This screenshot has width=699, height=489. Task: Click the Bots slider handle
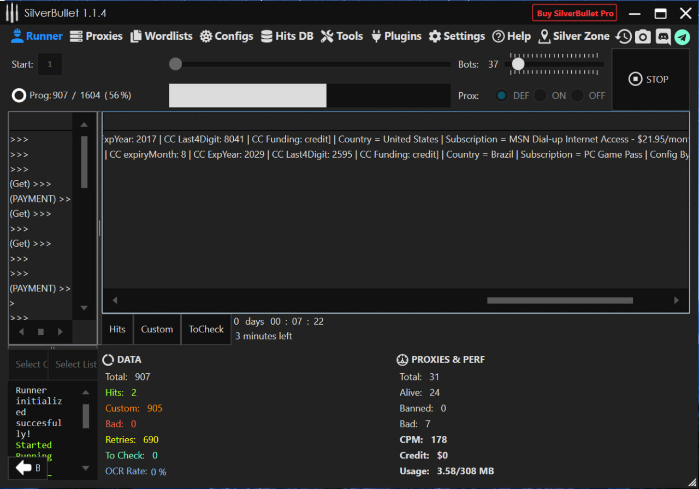(x=518, y=64)
